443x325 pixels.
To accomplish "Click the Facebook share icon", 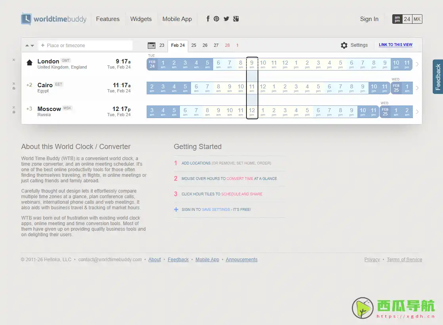I will [x=208, y=19].
